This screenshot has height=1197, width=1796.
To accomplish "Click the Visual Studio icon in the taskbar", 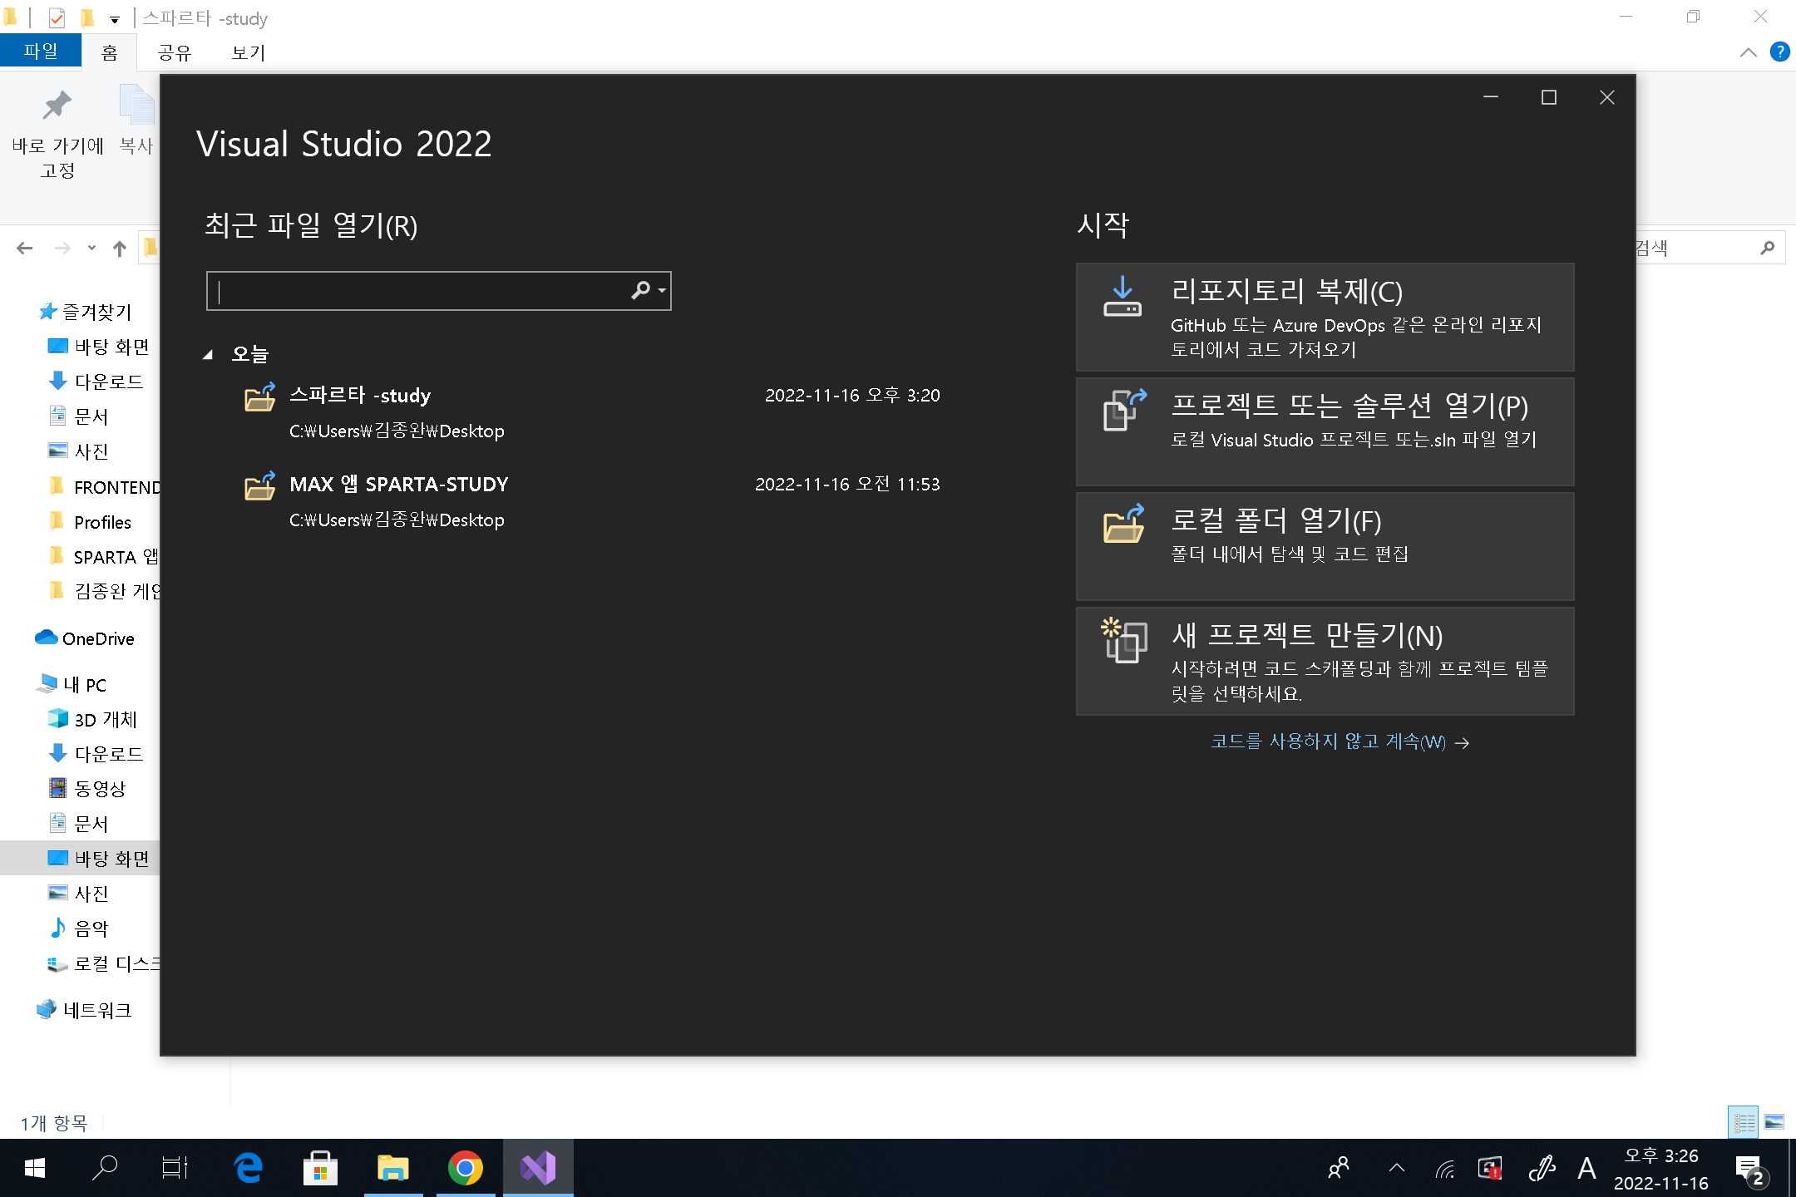I will click(538, 1168).
